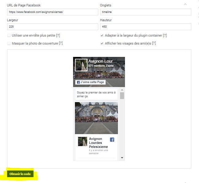Click the 'J'aime cette Page' button

(90, 82)
